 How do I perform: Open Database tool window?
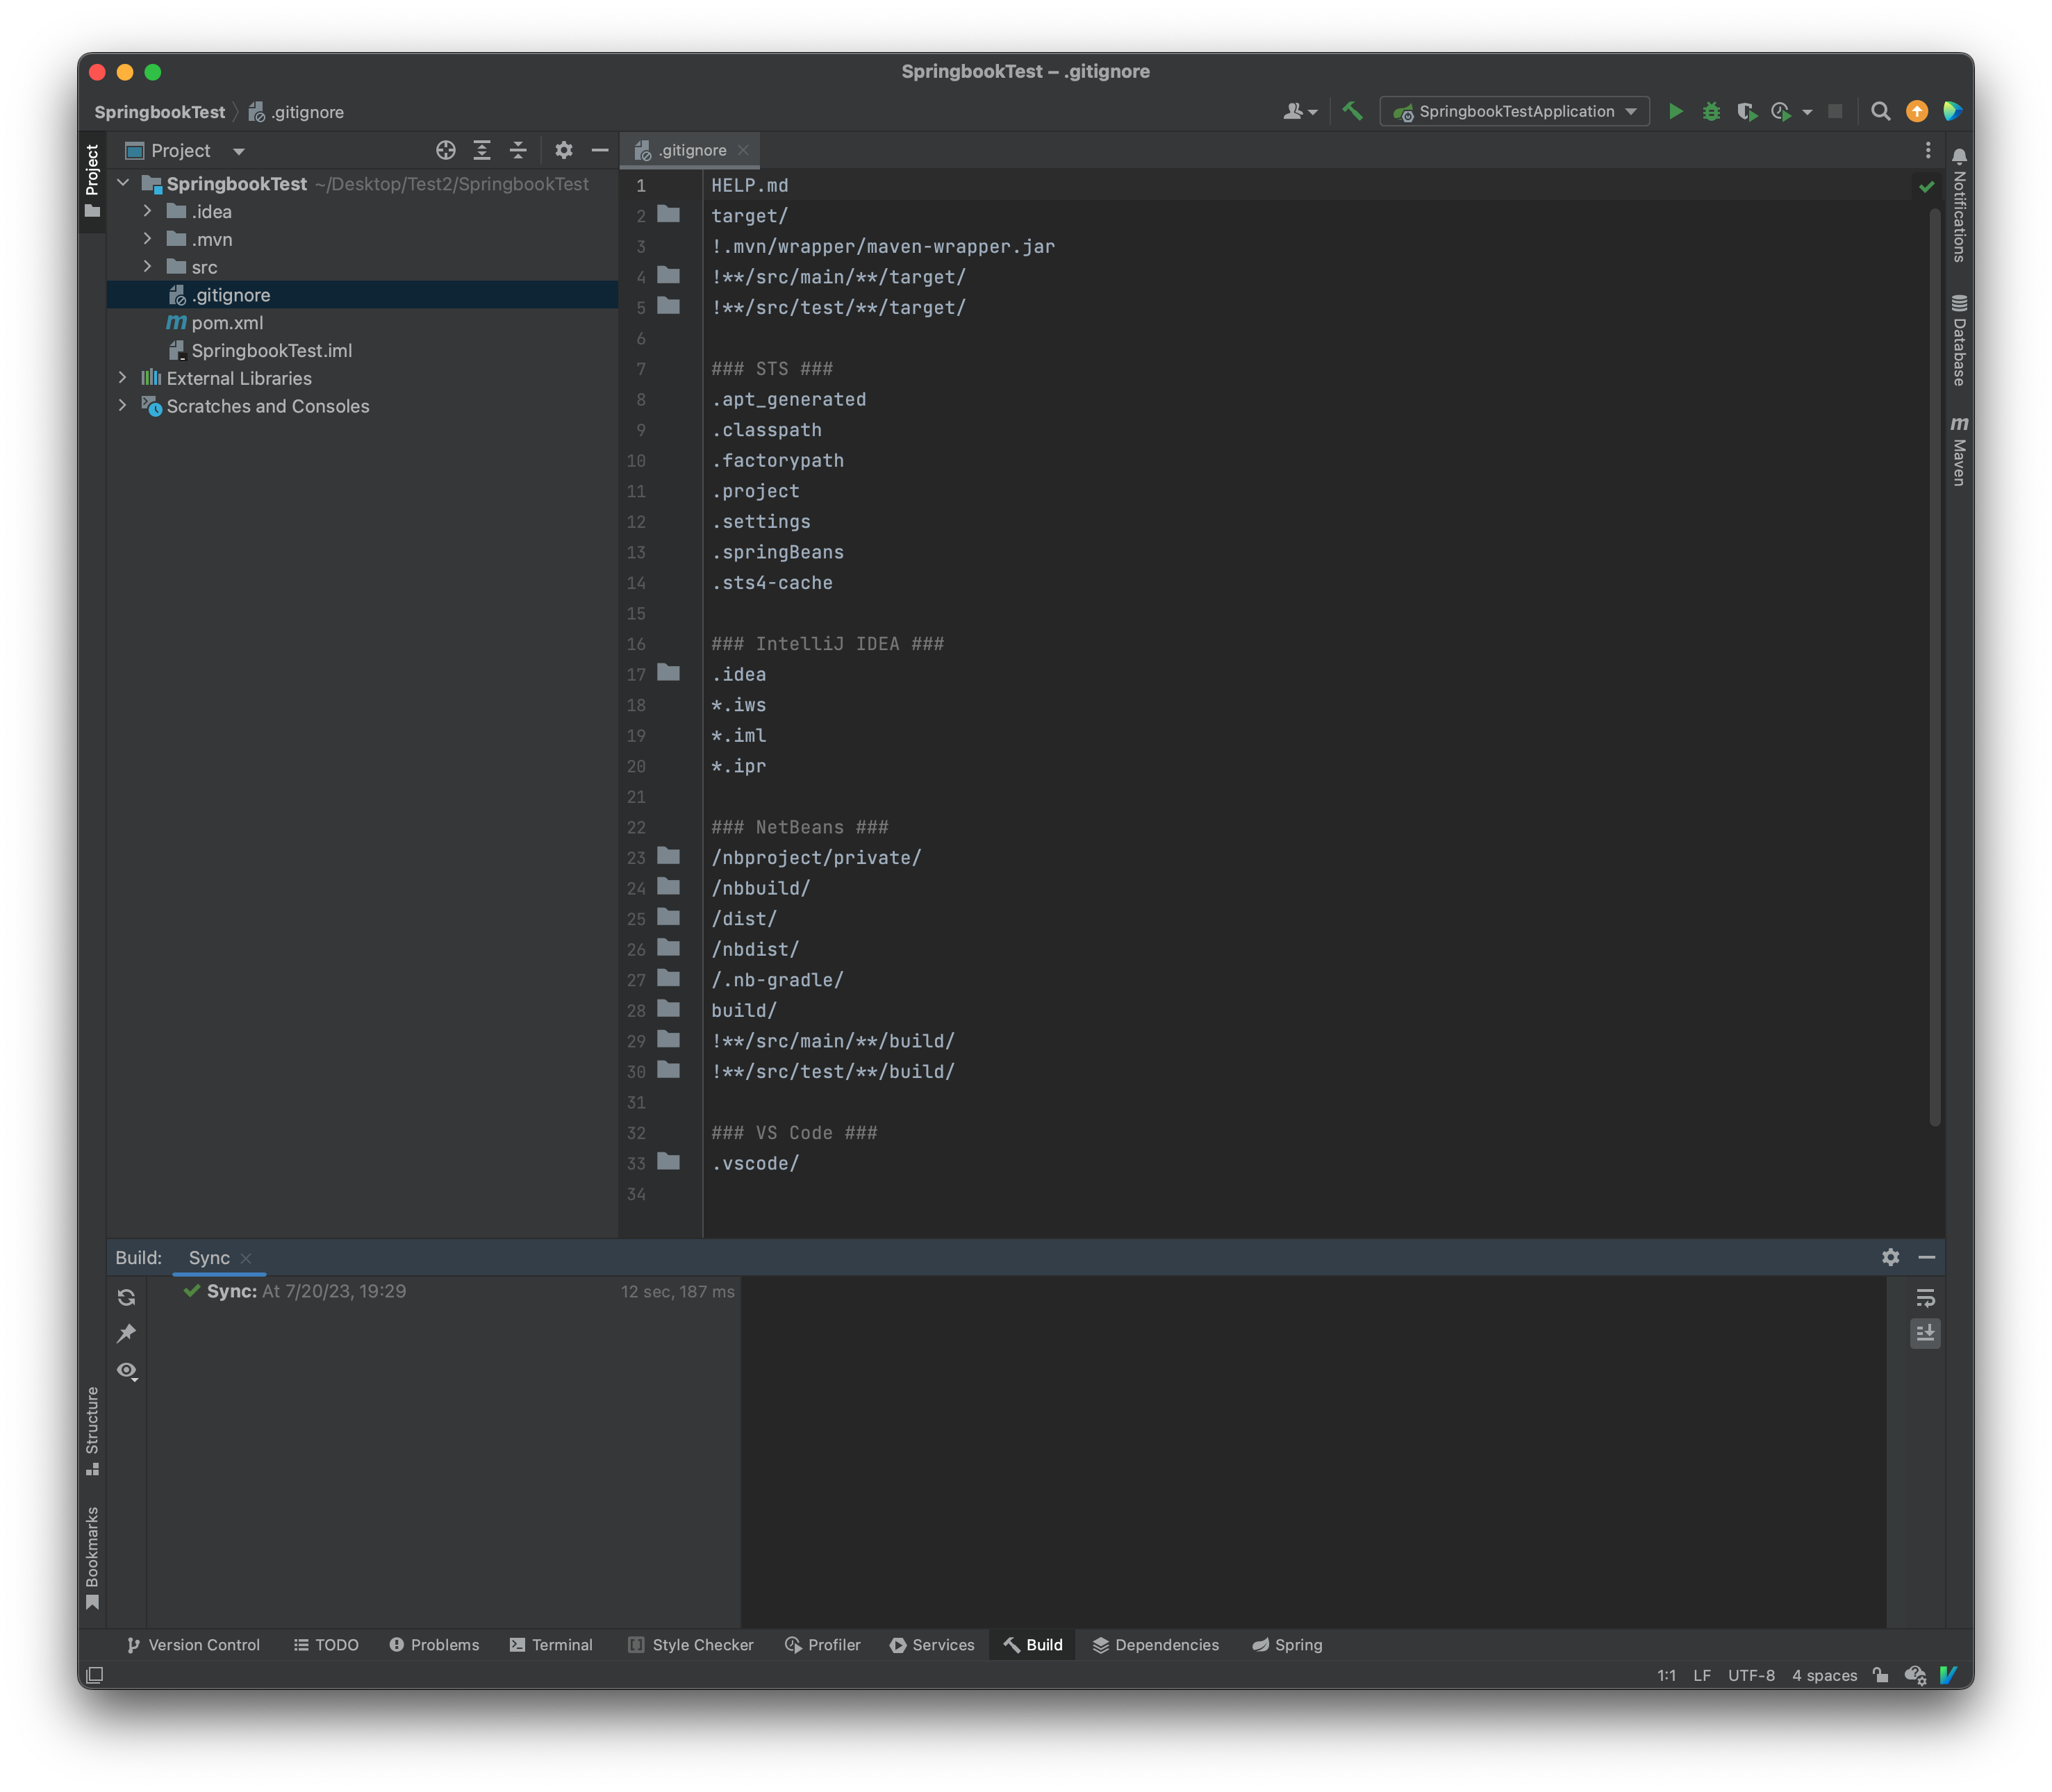coord(1959,340)
